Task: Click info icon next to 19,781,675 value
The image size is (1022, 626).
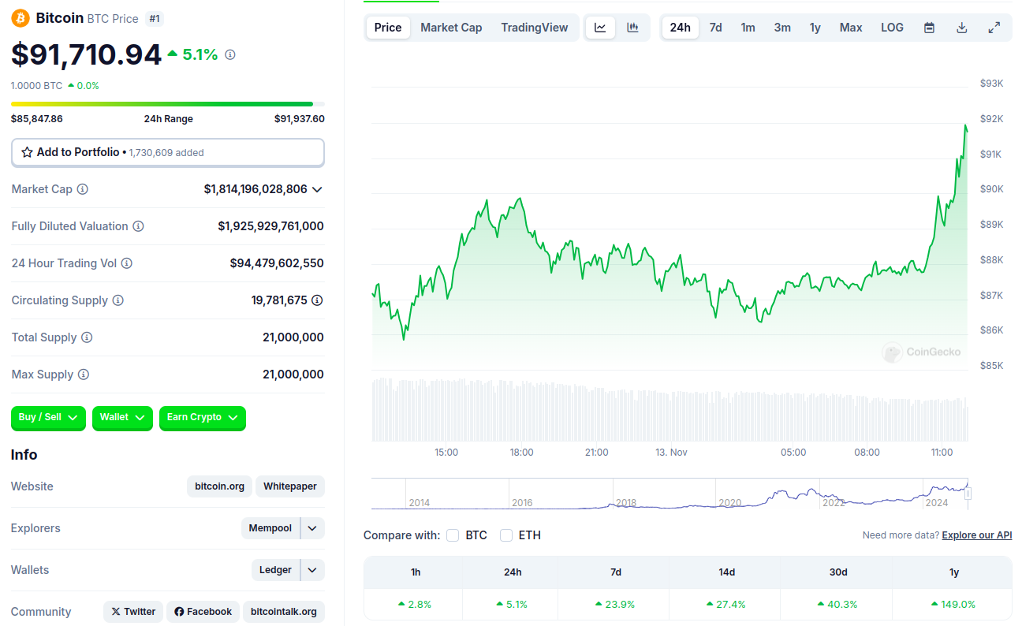Action: 317,300
